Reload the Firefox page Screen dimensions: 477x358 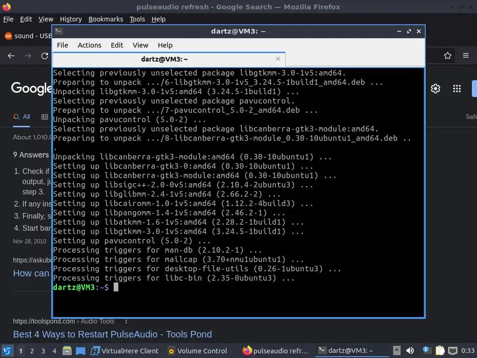coord(45,56)
